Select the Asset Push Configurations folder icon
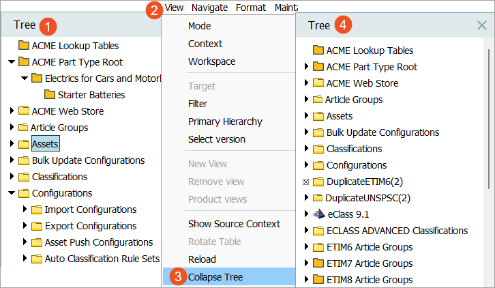This screenshot has height=288, width=495. pos(37,242)
